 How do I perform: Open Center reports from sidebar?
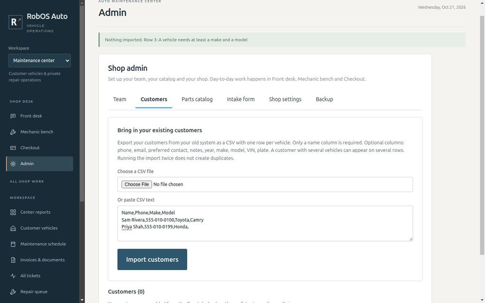click(40, 212)
